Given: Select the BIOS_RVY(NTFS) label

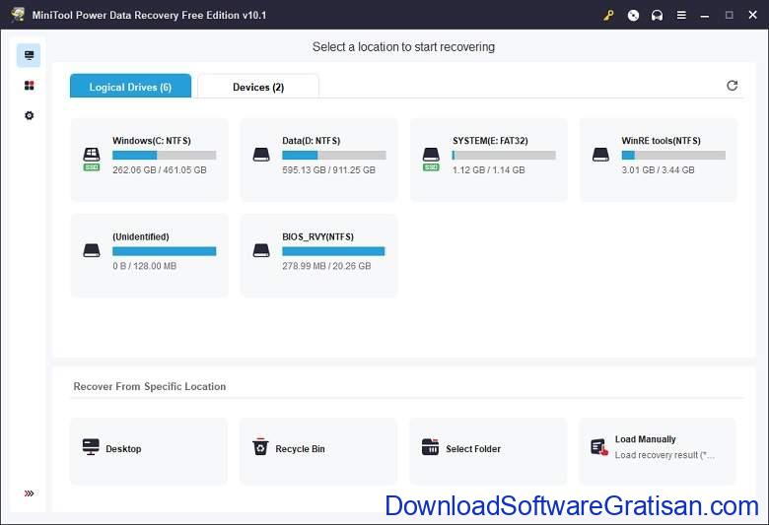Looking at the screenshot, I should coord(317,236).
